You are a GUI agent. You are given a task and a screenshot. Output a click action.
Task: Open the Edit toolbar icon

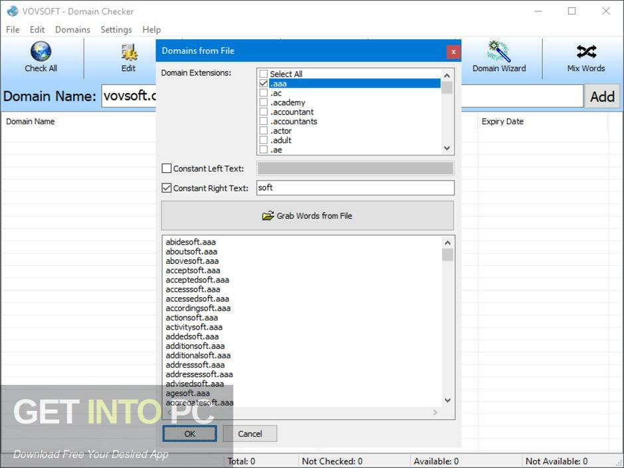[x=129, y=52]
